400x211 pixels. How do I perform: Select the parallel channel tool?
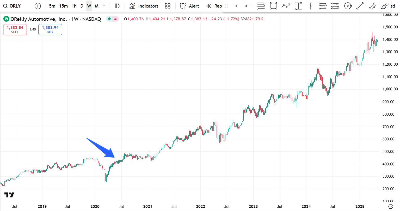pos(373,6)
